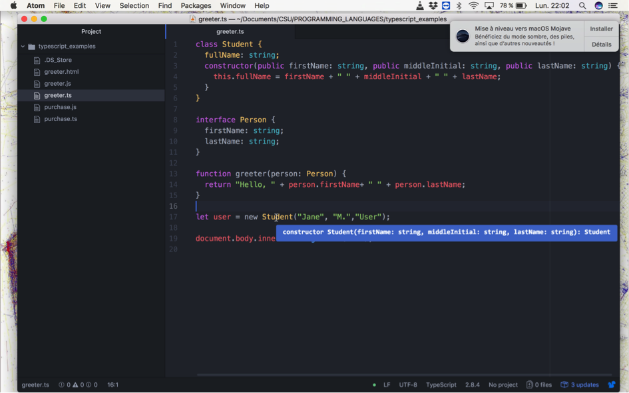The height and width of the screenshot is (393, 629).
Task: Click the 0 files git status
Action: point(539,384)
